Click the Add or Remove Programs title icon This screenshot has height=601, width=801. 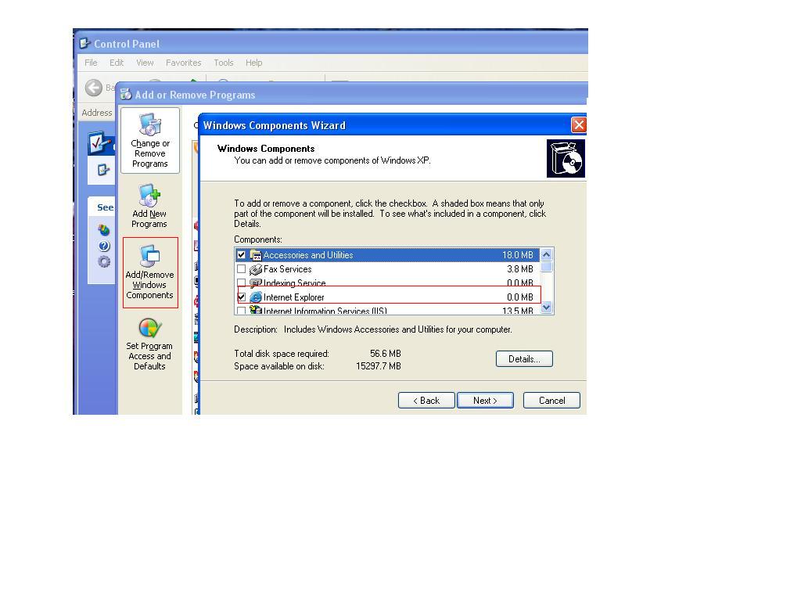[x=126, y=95]
